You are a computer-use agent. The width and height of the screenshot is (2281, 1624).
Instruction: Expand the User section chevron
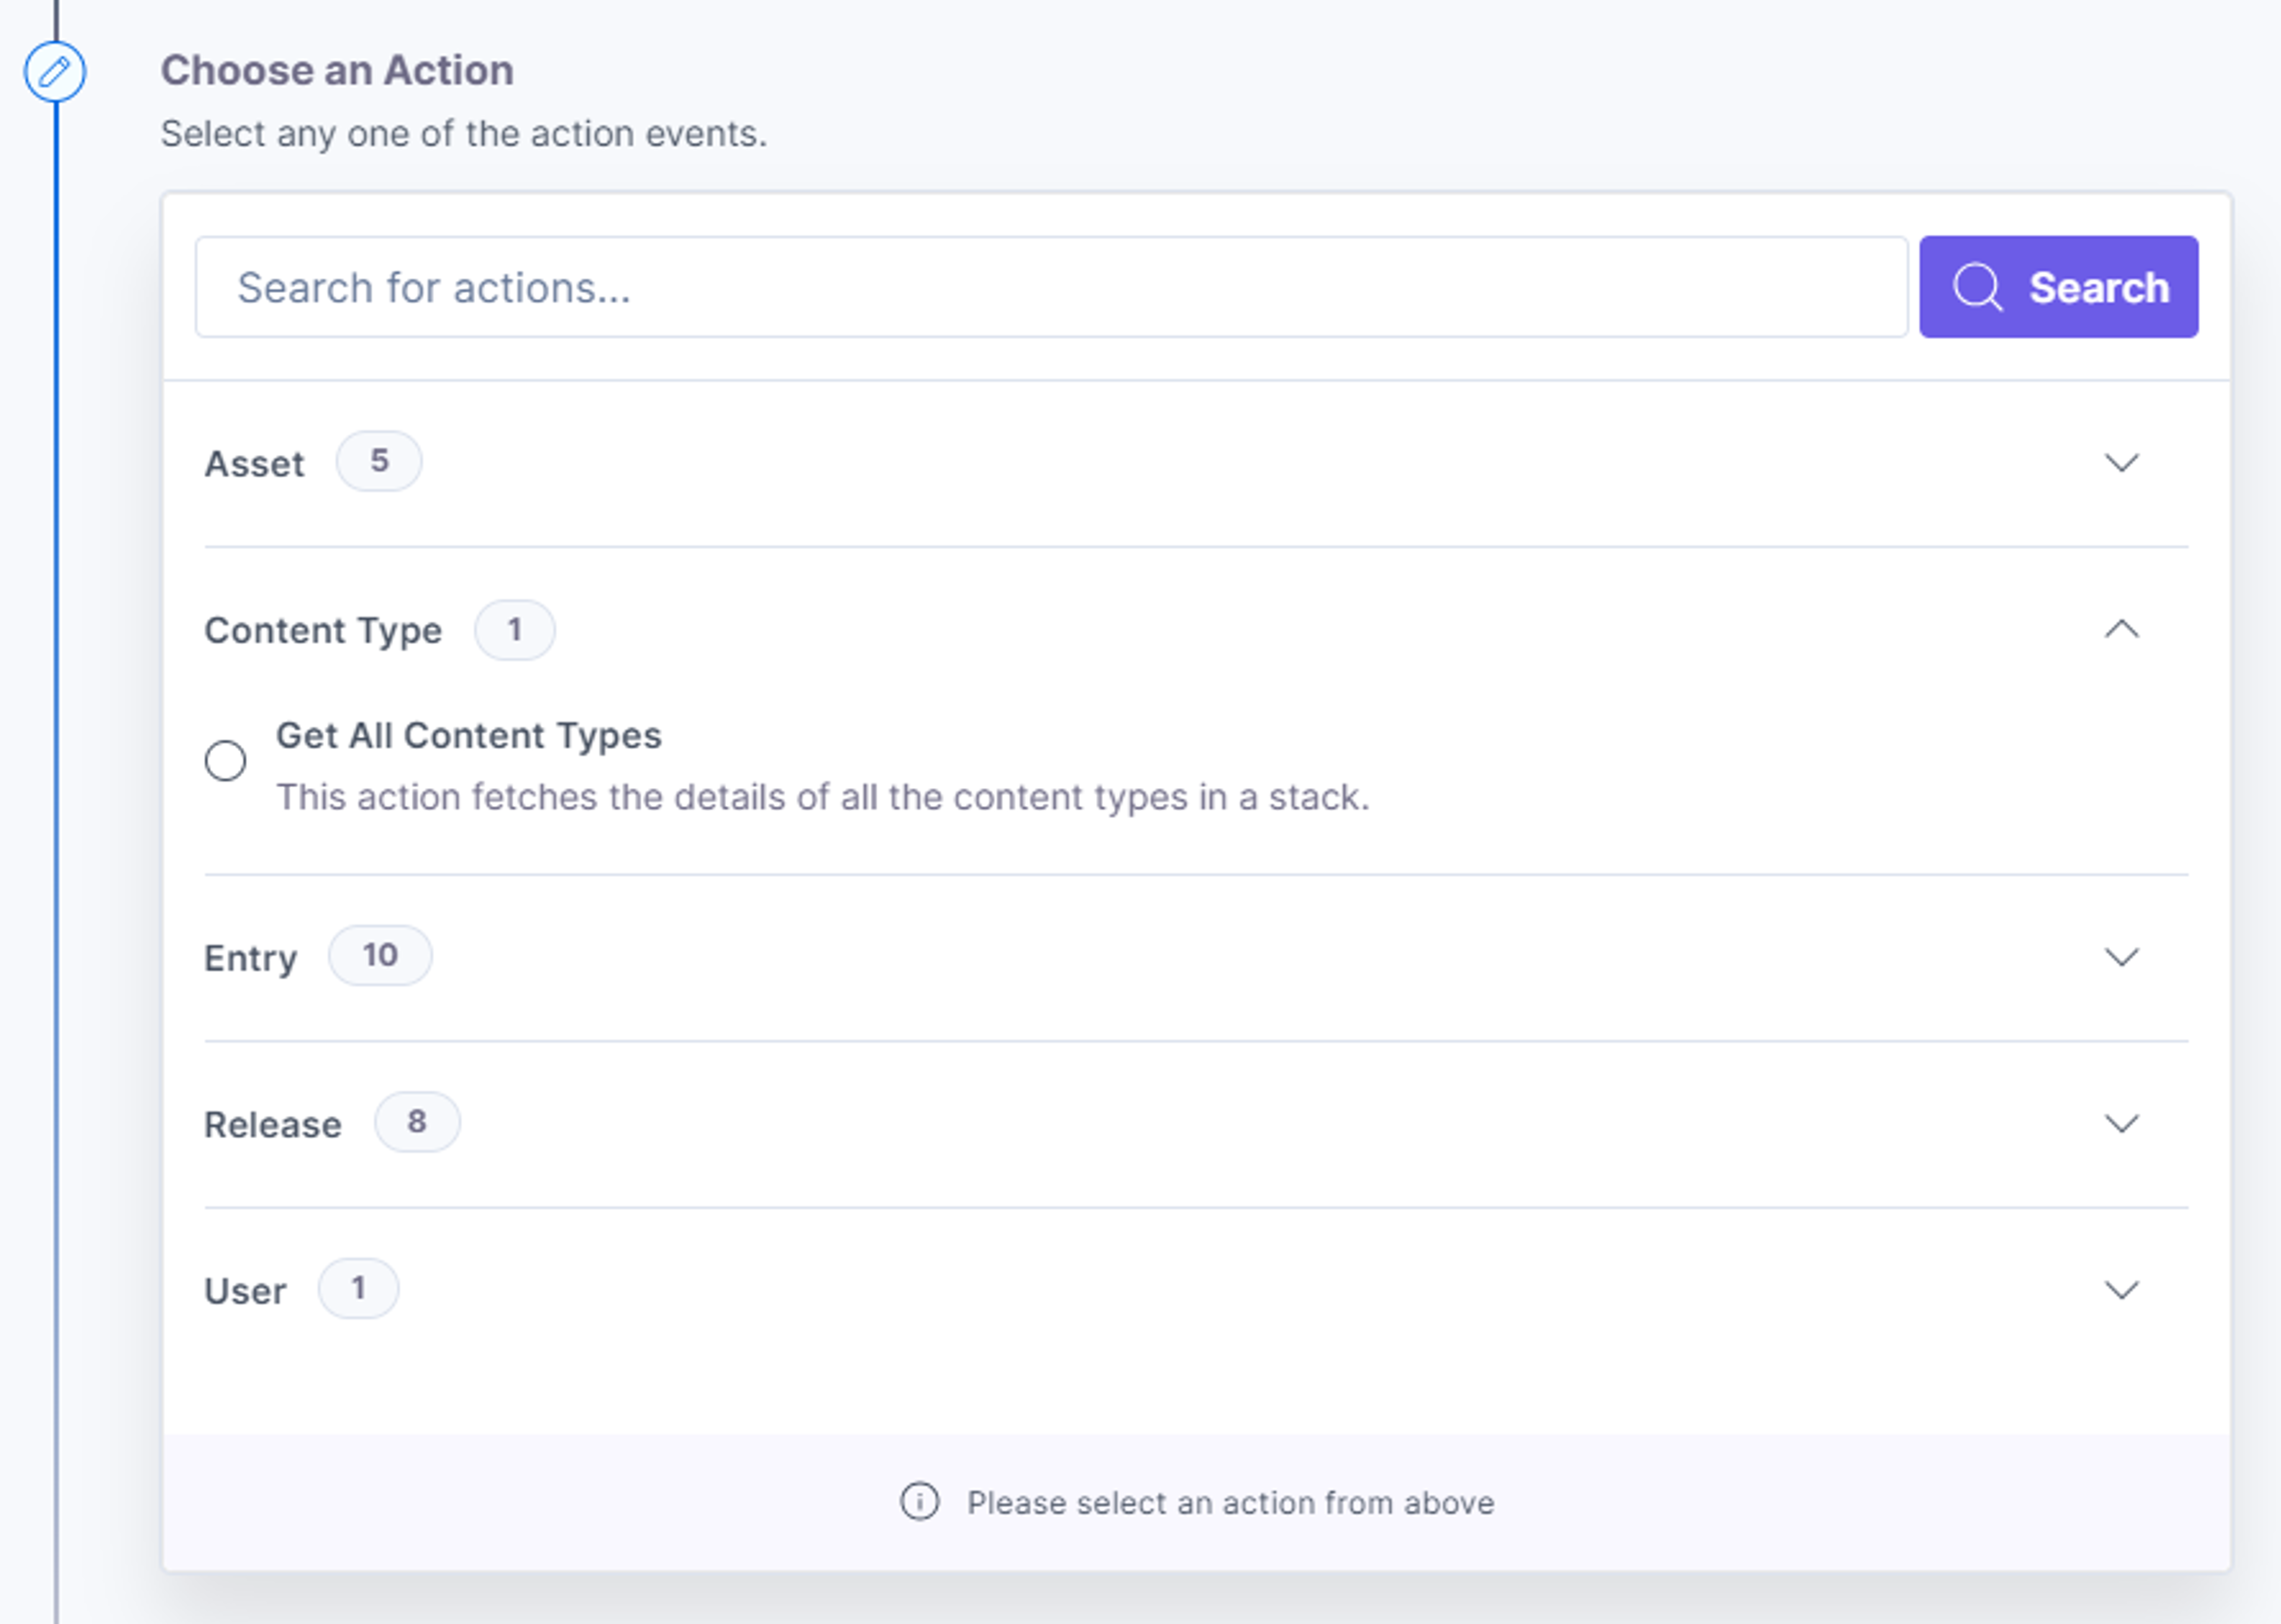[2121, 1290]
